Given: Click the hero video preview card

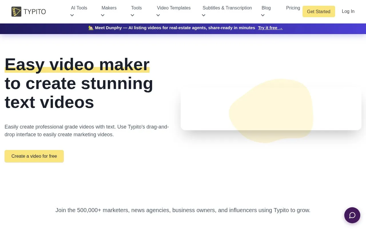Looking at the screenshot, I should (x=271, y=108).
